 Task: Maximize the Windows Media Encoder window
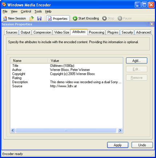point(144,5)
